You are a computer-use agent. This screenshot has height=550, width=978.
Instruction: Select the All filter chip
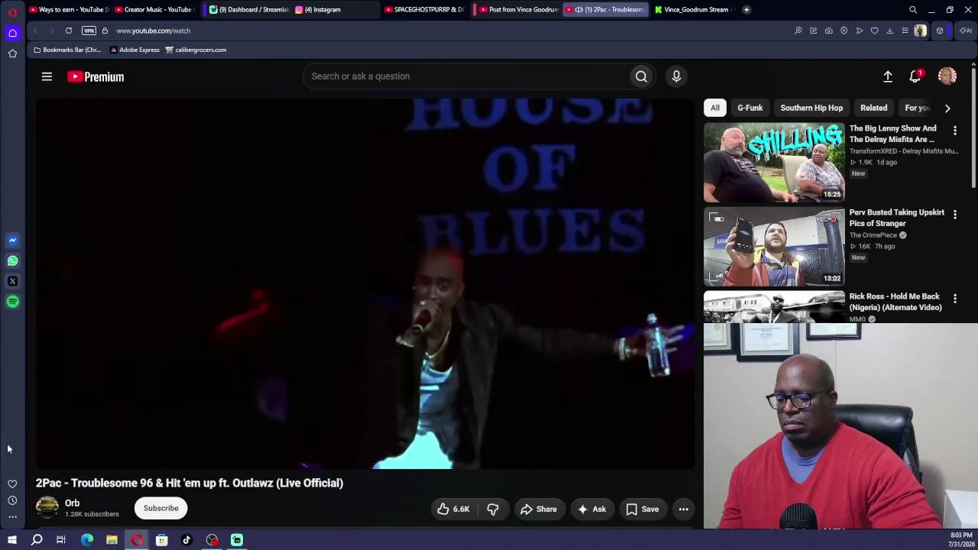click(715, 108)
